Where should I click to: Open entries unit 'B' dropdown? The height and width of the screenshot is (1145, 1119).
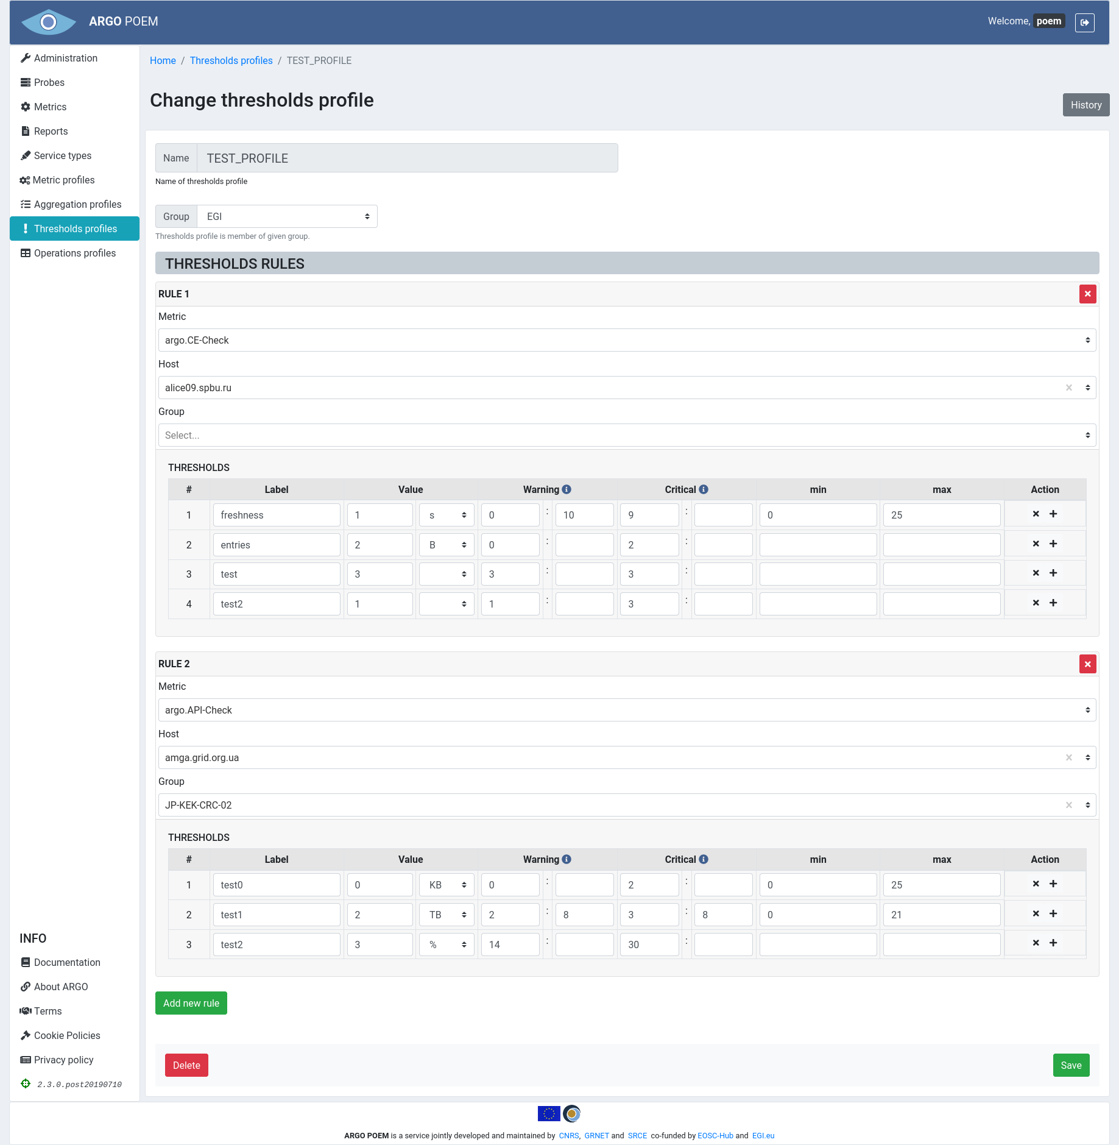[447, 545]
